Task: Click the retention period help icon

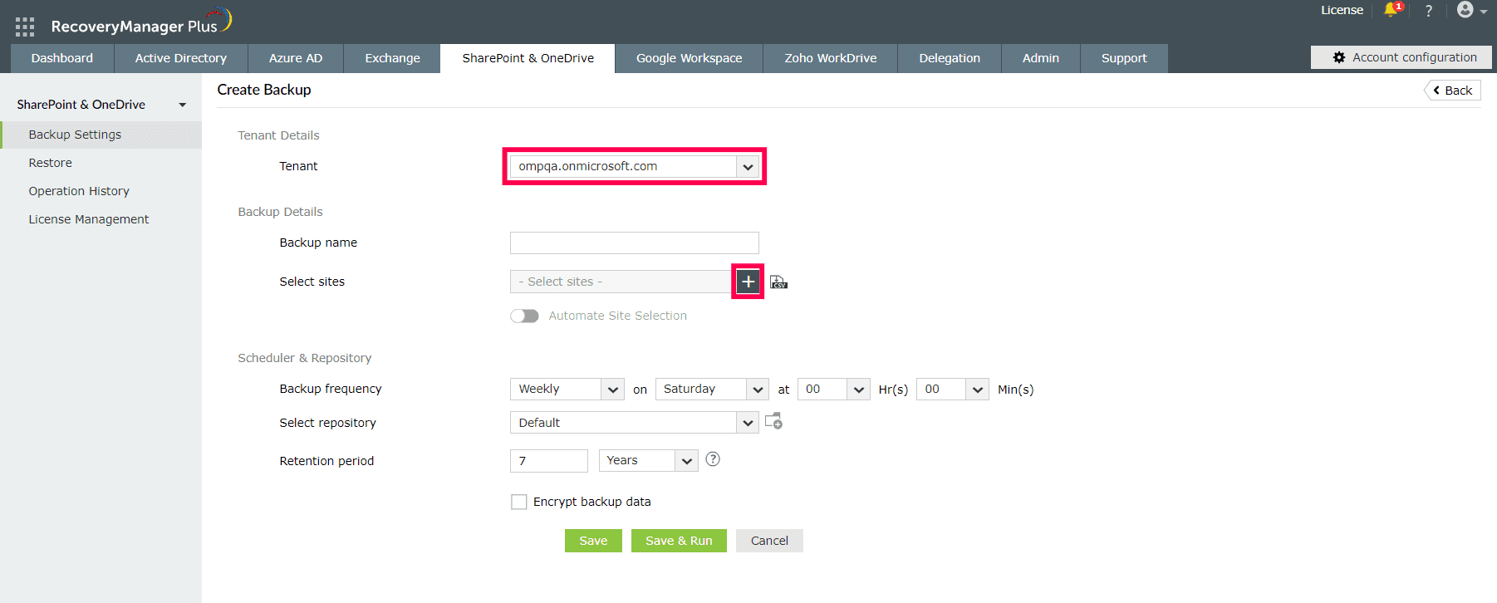Action: [713, 459]
